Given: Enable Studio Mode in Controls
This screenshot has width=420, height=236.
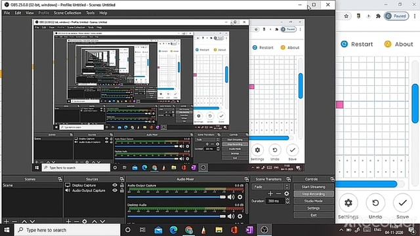Looking at the screenshot, I should 314,201.
